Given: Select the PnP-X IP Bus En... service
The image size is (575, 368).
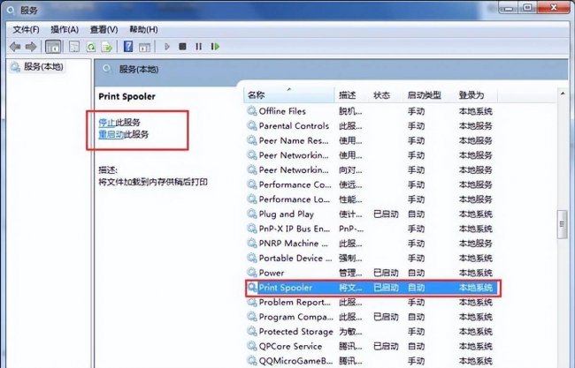Looking at the screenshot, I should click(294, 229).
